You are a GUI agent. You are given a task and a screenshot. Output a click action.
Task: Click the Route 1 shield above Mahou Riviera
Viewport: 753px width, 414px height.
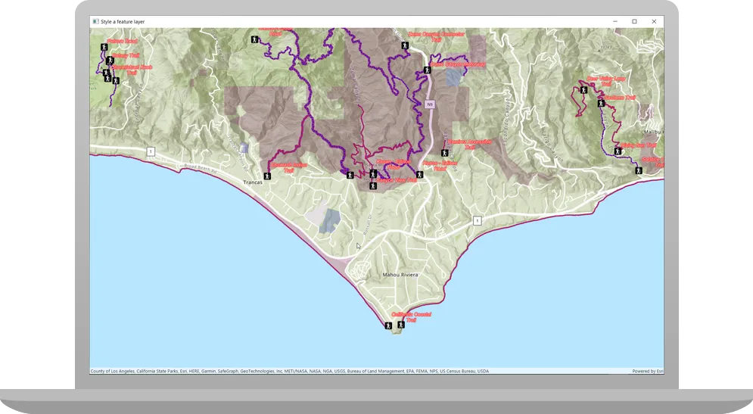(x=477, y=220)
